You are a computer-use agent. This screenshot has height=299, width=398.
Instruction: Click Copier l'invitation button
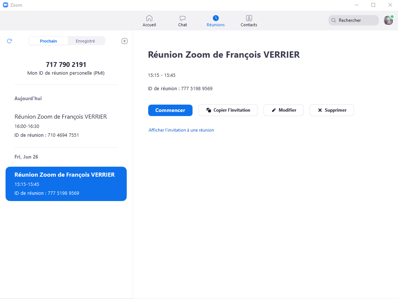click(x=228, y=110)
